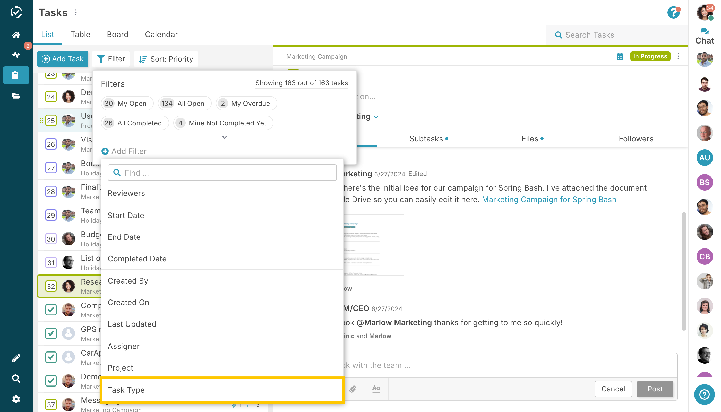Viewport: 721px width, 412px height.
Task: Click the calendar icon beside In Progress
Action: pos(620,56)
